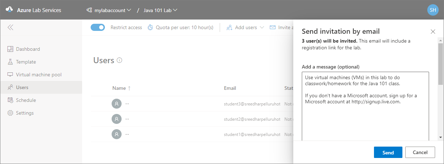Viewport: 444px width, 164px height.
Task: Click the Add users label
Action: 246,27
